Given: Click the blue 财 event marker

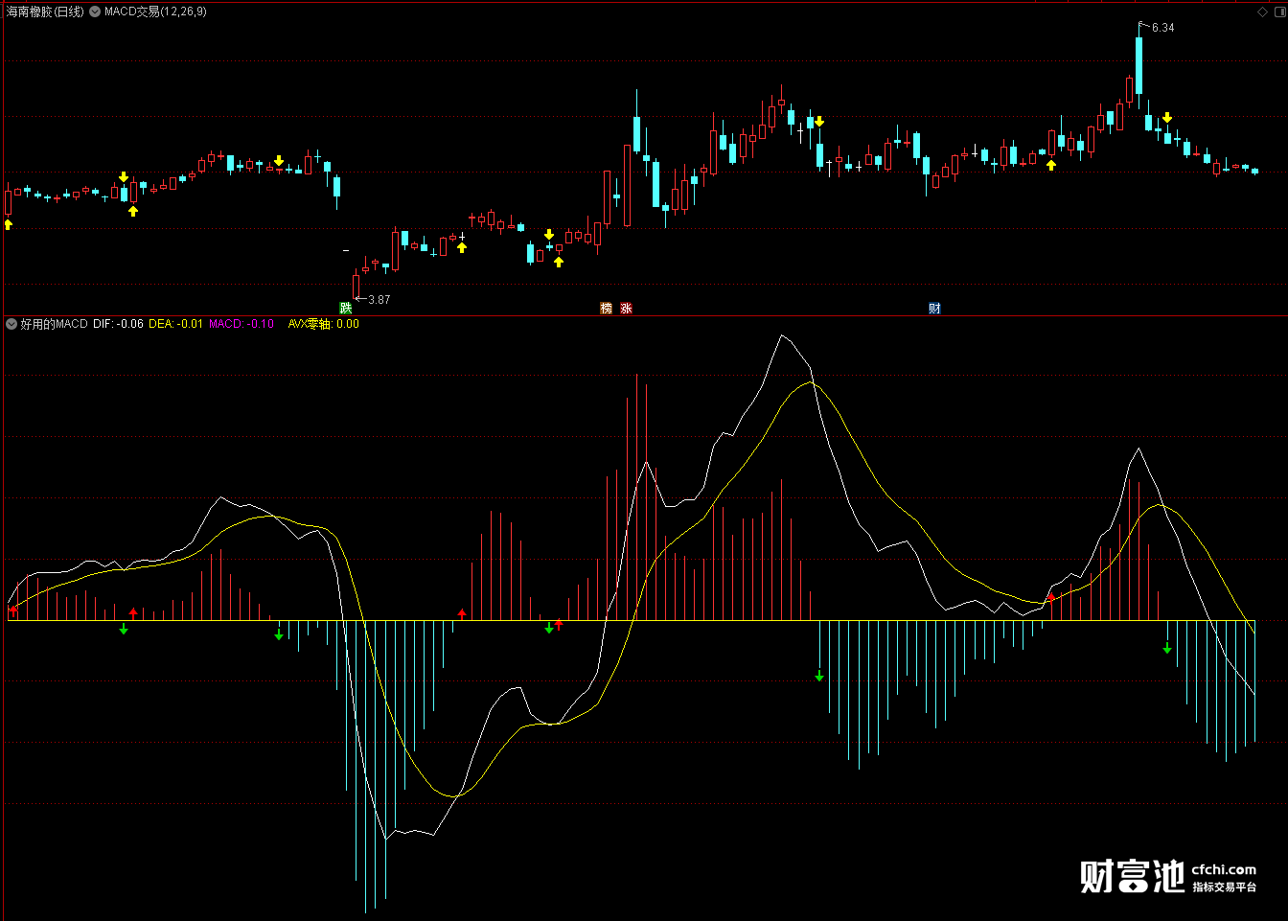Looking at the screenshot, I should tap(934, 309).
